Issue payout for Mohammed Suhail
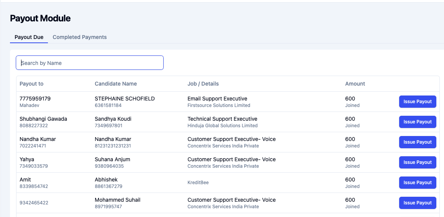 pos(417,203)
